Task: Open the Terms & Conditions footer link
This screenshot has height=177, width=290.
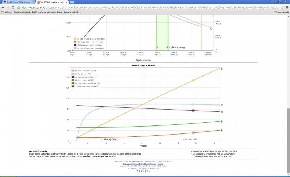Action: tap(141, 164)
